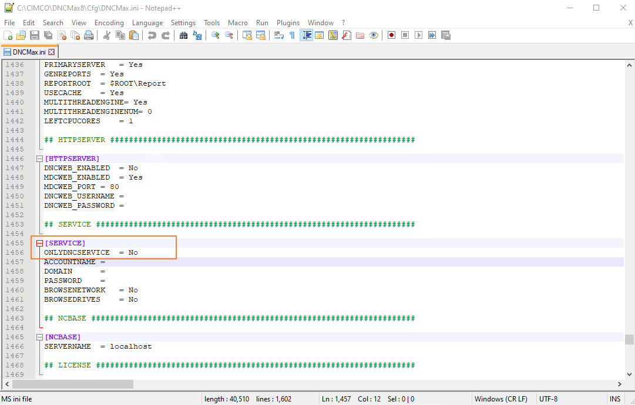635x405 pixels.
Task: Toggle the INS insert mode indicator
Action: click(615, 399)
